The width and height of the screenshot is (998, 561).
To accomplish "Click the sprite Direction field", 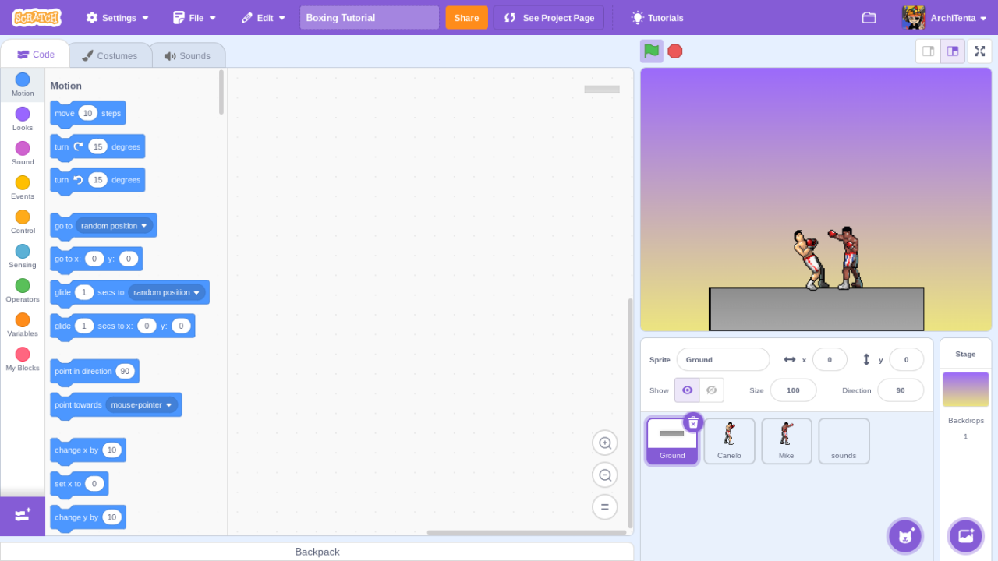I will [901, 390].
